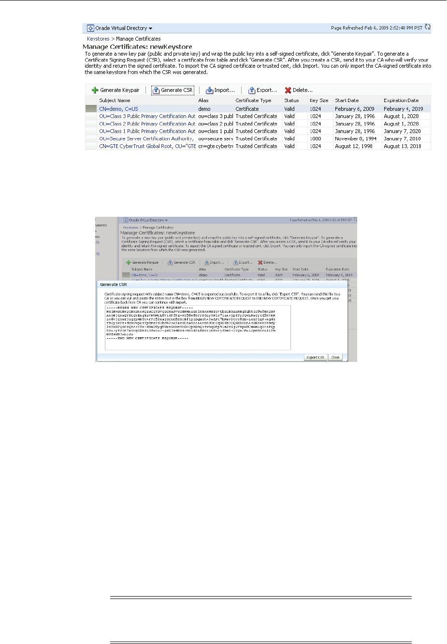Click the refresh icon in the upper Manage Certificates screenshot
Viewport: 447px width, 644px height.
click(428, 28)
